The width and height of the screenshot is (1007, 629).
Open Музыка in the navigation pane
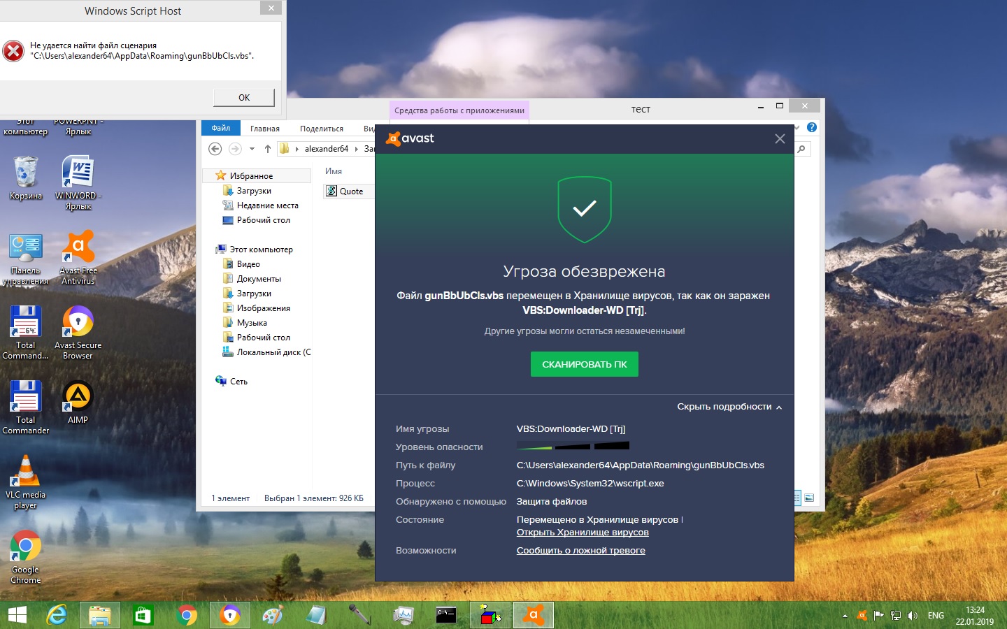pos(252,323)
